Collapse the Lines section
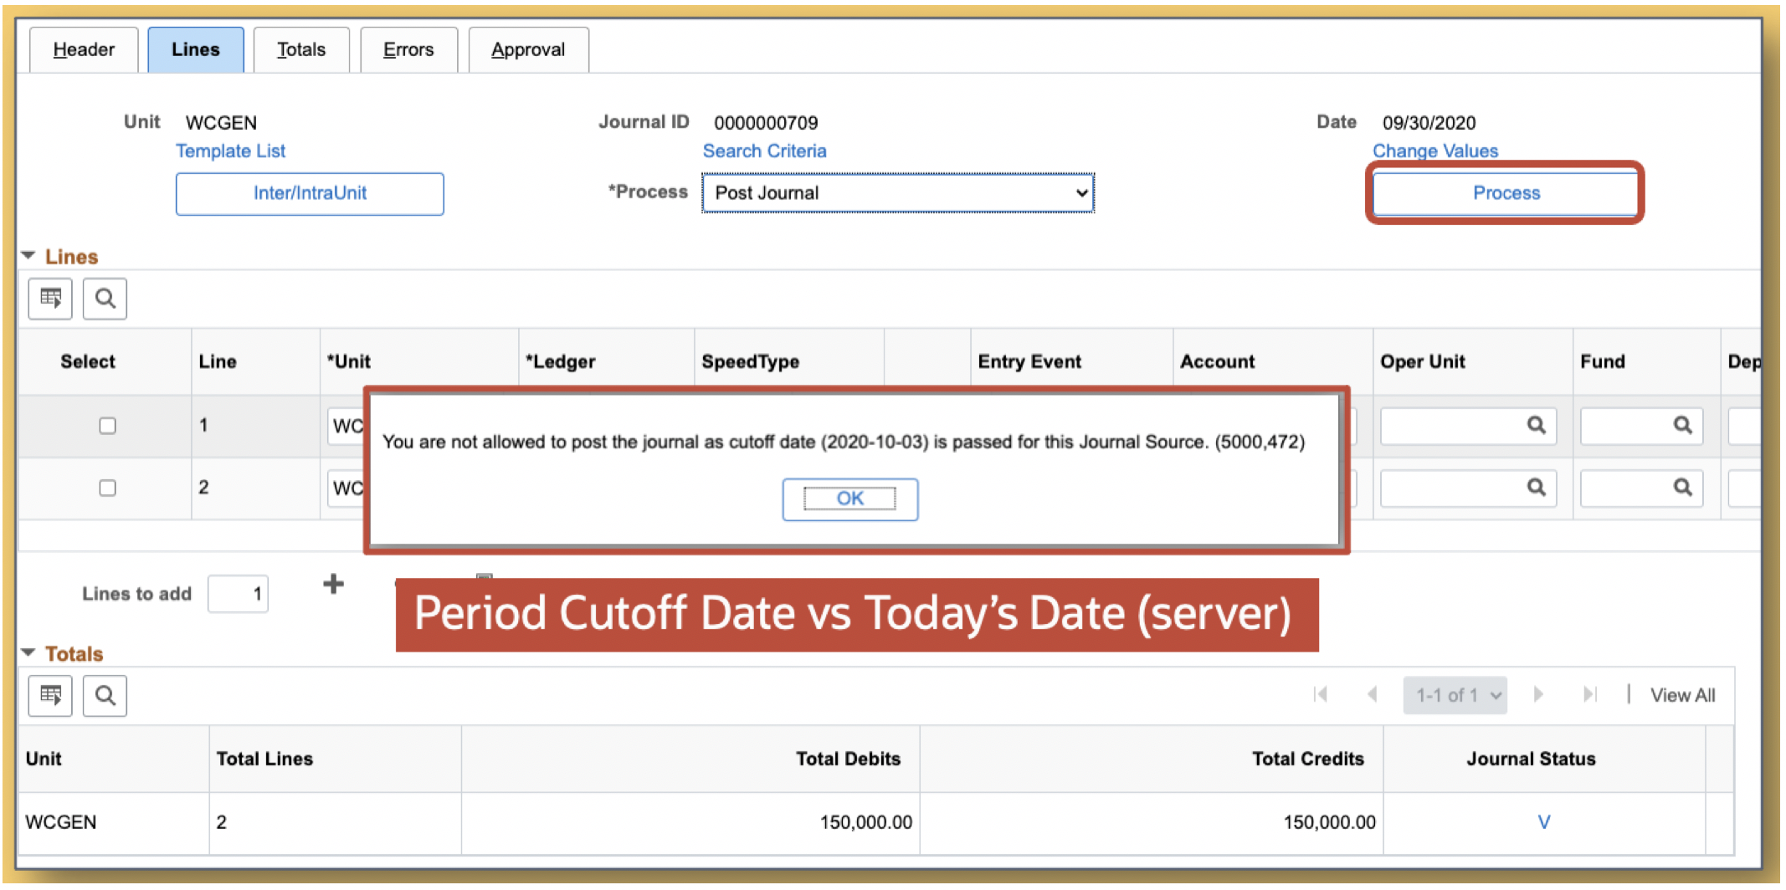The image size is (1786, 890). [28, 255]
